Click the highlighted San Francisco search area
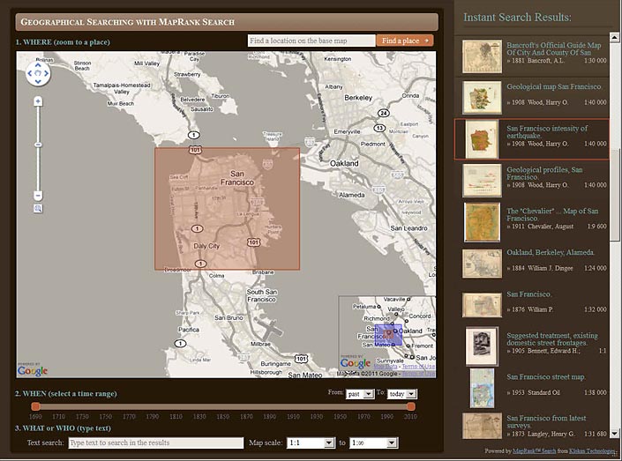622x461 pixels. point(228,209)
